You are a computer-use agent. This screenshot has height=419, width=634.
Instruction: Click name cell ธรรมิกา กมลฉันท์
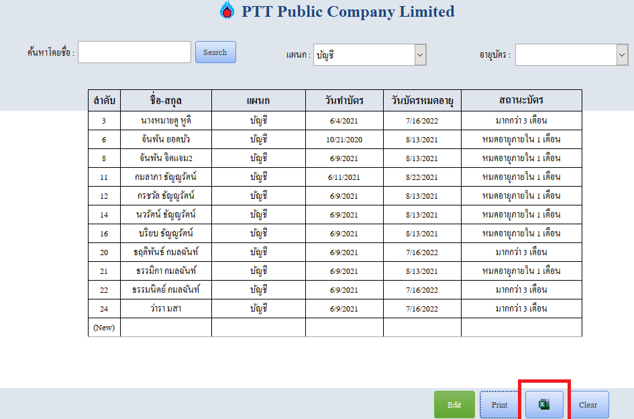click(x=166, y=271)
